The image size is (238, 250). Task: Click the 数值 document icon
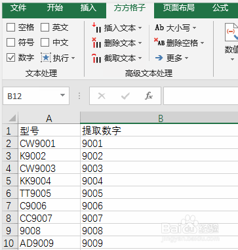(231, 32)
